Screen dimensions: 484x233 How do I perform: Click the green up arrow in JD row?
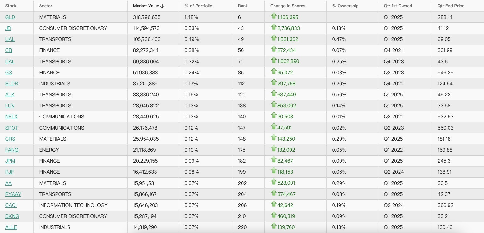(274, 26)
